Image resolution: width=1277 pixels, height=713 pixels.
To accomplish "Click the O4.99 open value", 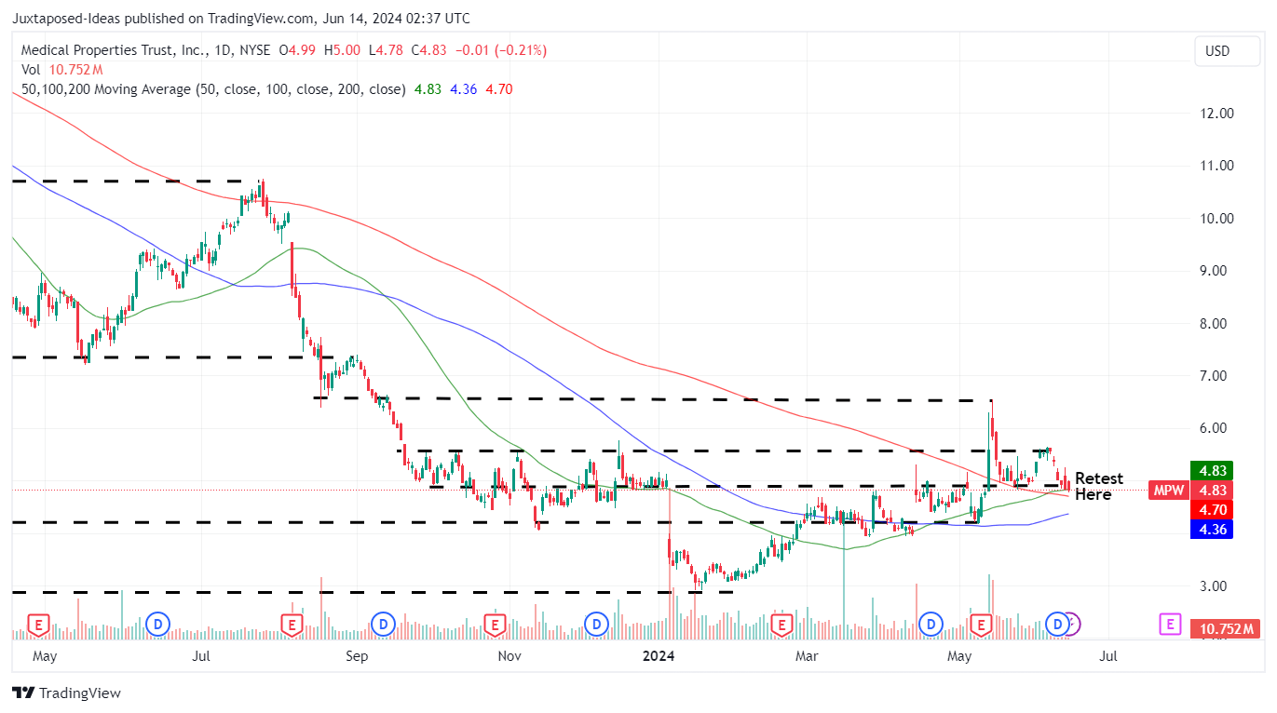I will click(x=298, y=50).
